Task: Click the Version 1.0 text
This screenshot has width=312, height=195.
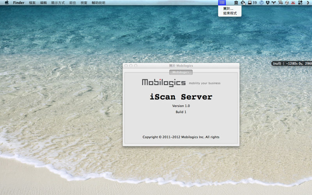Action: (181, 106)
